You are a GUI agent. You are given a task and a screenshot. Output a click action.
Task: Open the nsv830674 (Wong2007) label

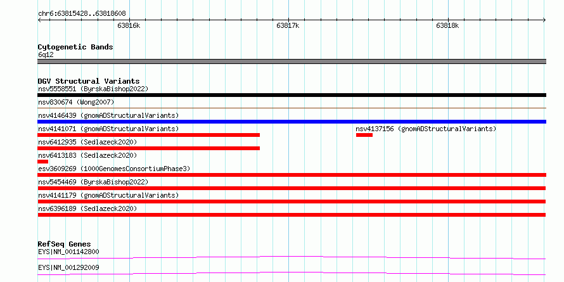click(x=76, y=103)
